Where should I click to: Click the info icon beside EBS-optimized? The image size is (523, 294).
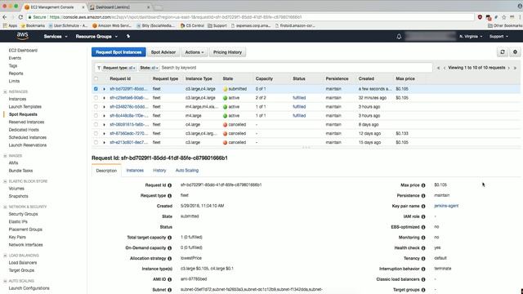click(423, 227)
